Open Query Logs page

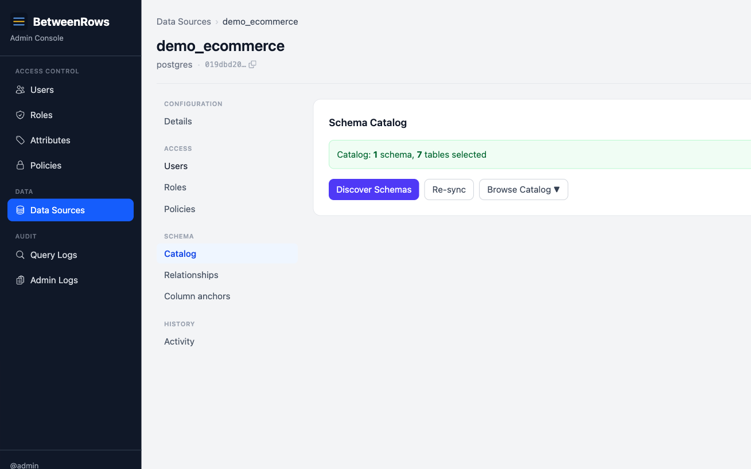pos(71,255)
